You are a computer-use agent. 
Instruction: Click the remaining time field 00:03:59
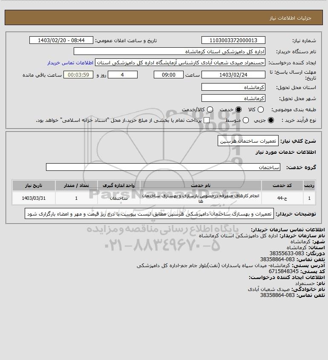[x=78, y=75]
